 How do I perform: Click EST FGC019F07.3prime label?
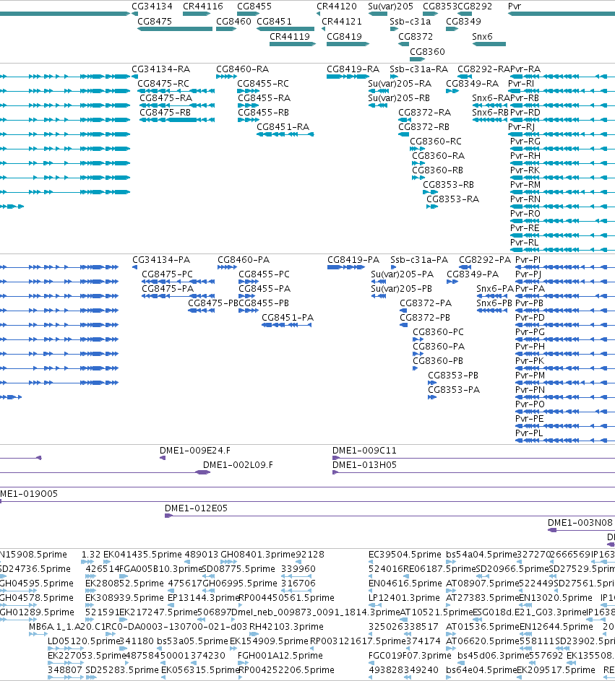coord(410,656)
